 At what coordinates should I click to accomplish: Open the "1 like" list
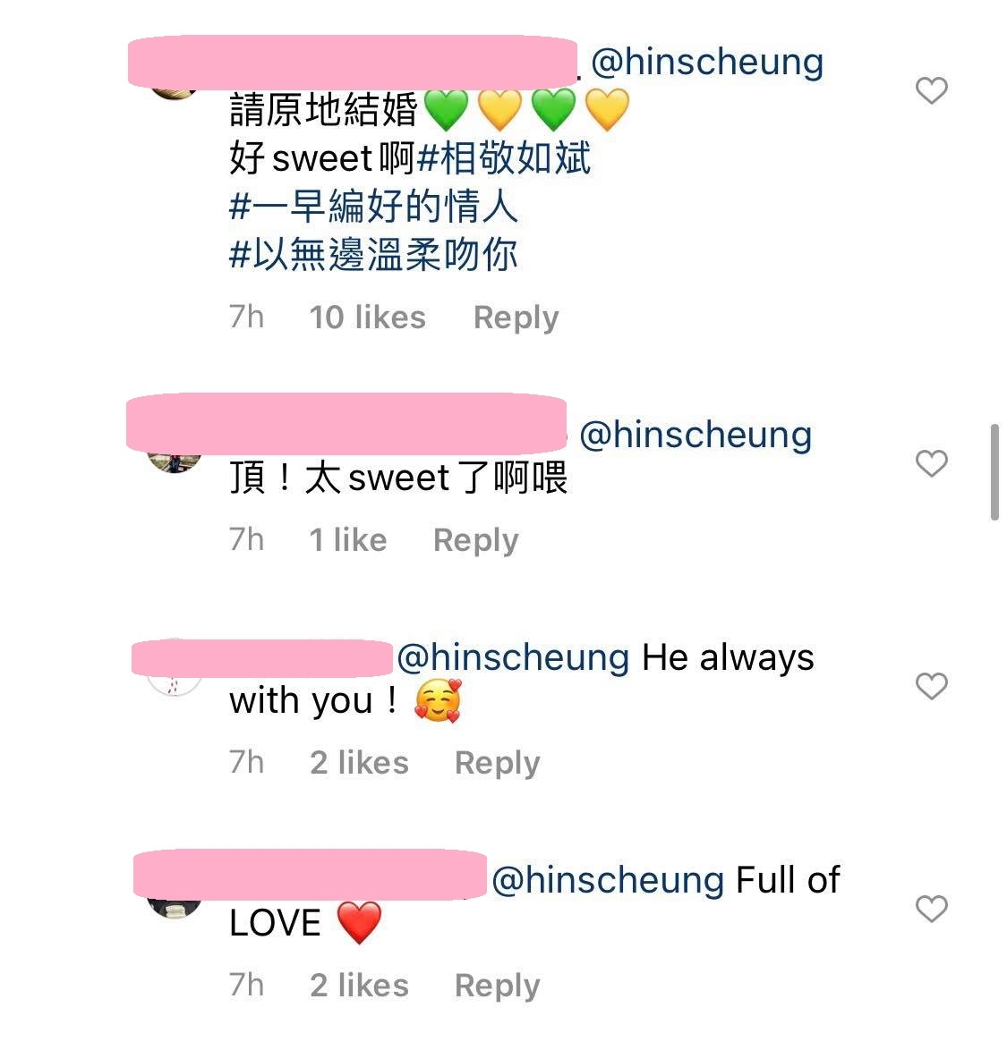347,540
